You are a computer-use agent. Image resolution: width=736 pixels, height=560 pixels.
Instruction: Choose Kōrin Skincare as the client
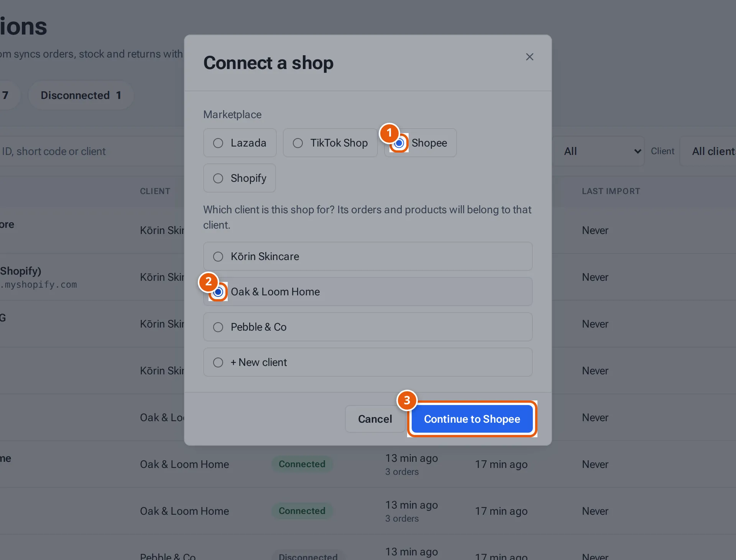click(x=368, y=256)
